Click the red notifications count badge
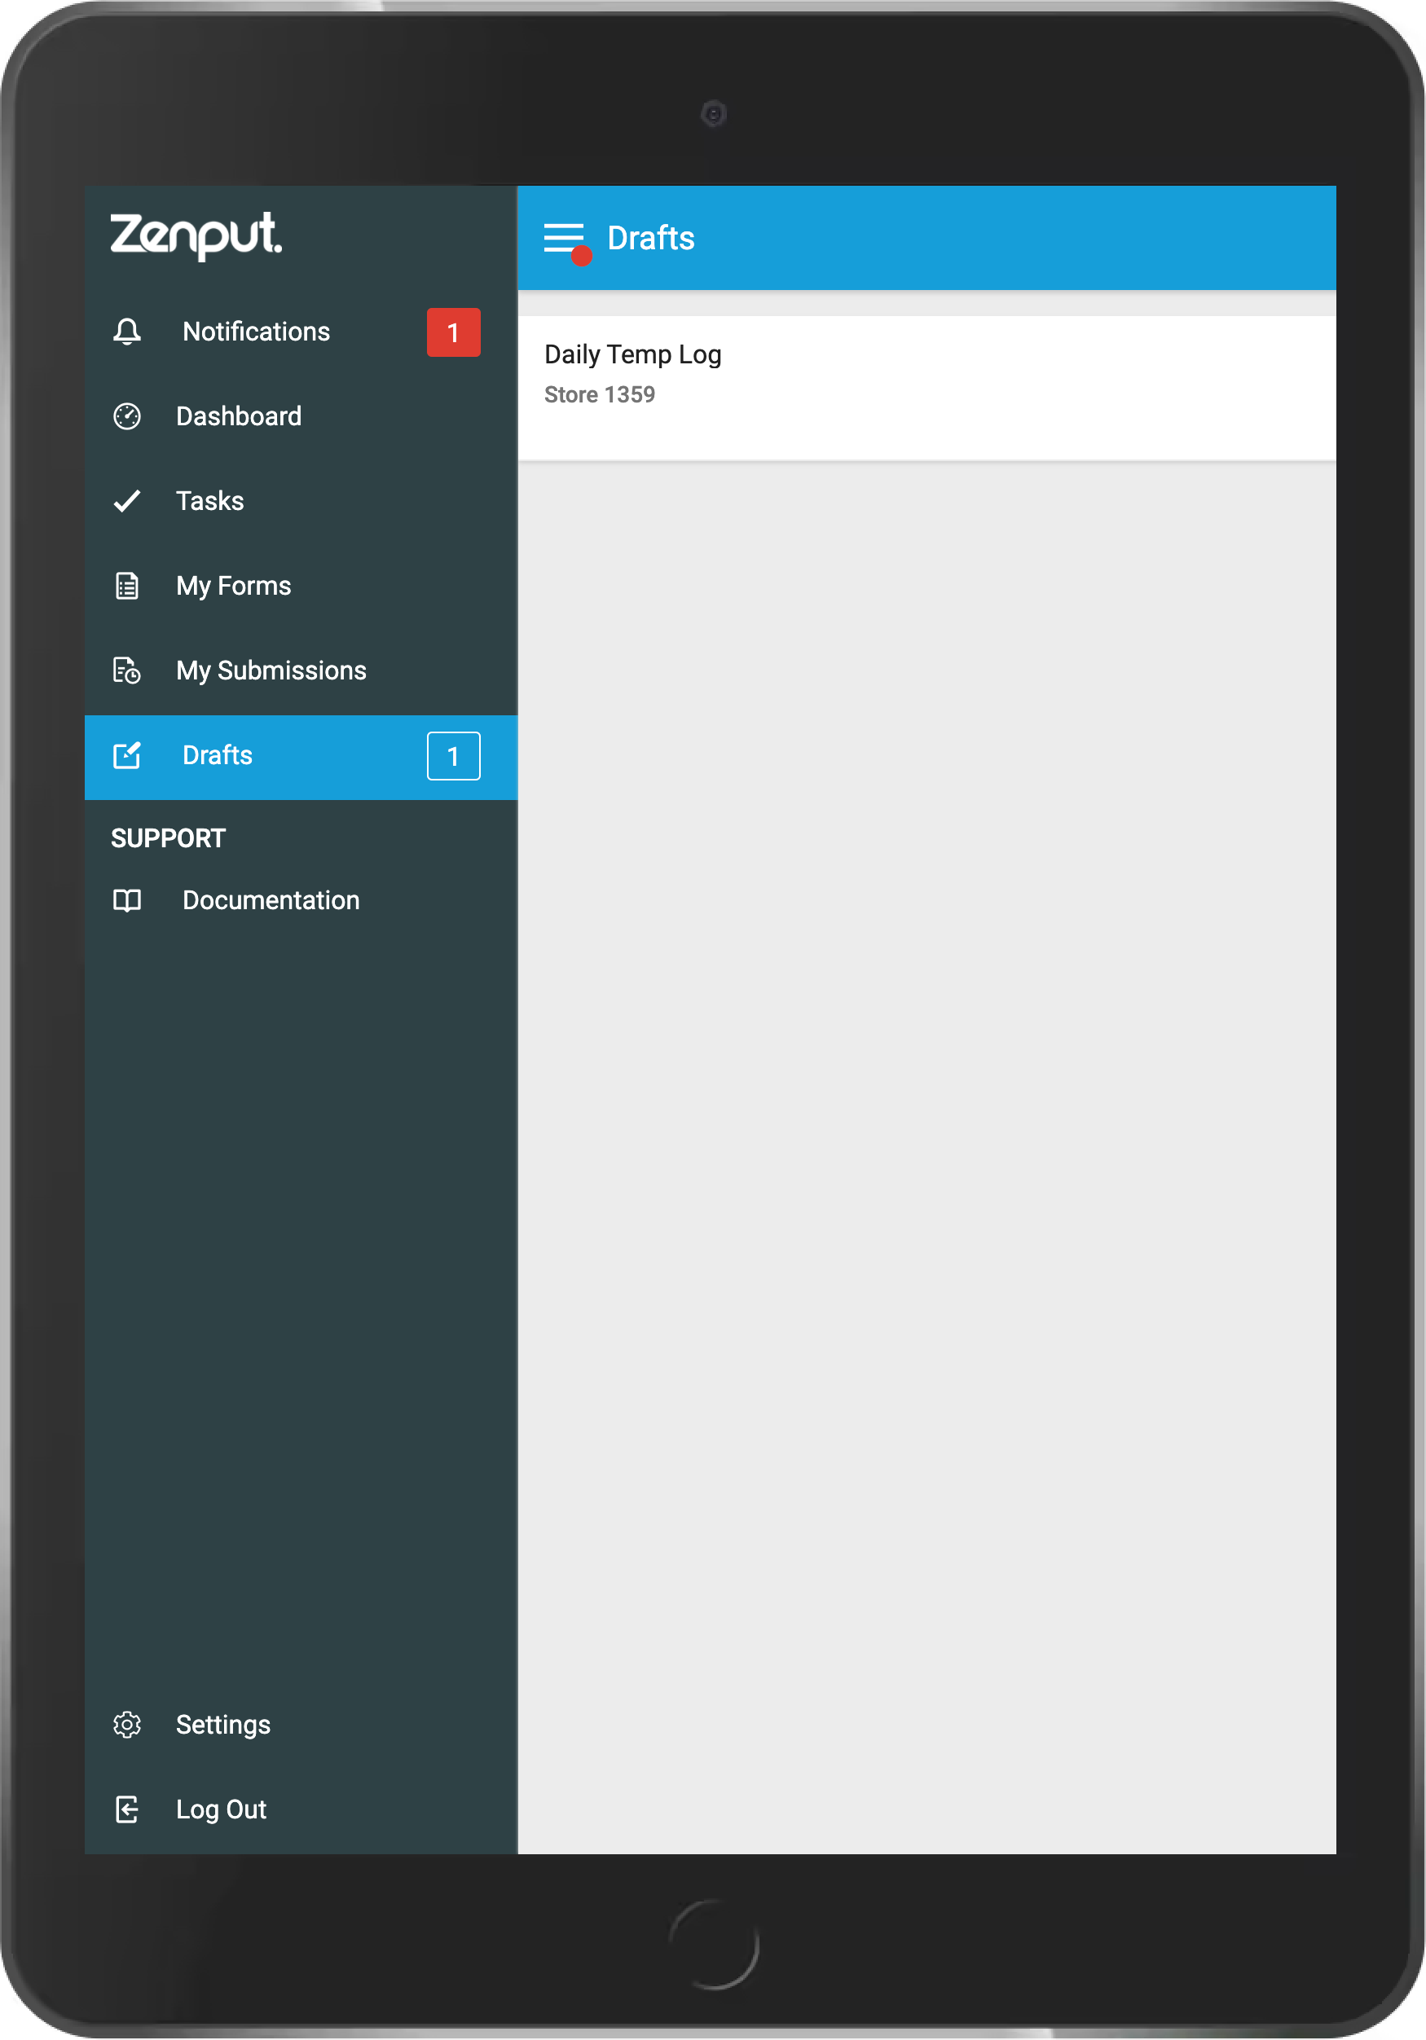 (453, 332)
